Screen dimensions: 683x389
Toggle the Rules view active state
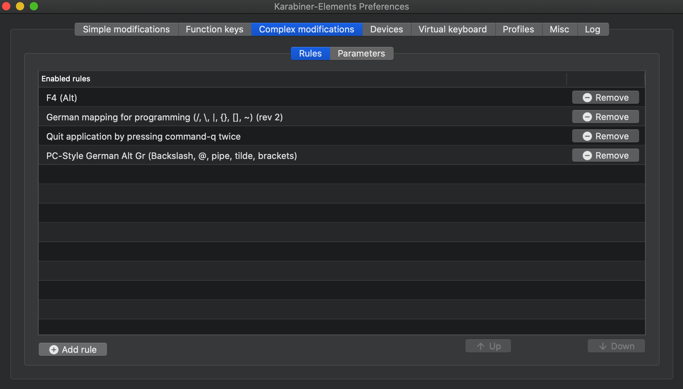(x=310, y=53)
